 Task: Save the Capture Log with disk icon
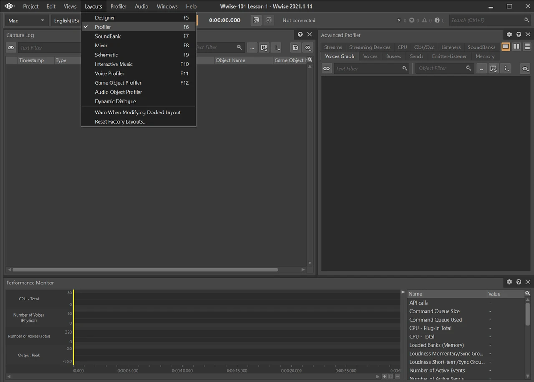296,47
